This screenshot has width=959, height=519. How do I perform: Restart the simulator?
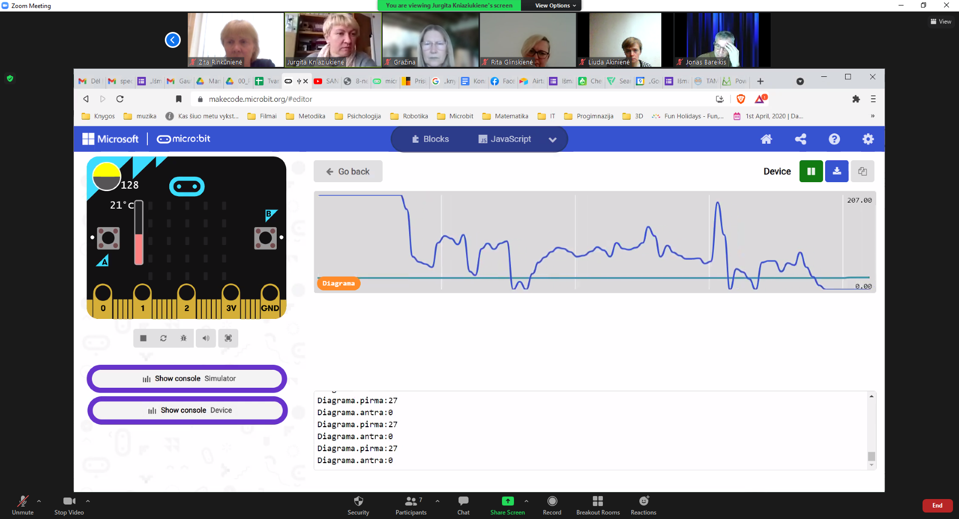point(163,338)
